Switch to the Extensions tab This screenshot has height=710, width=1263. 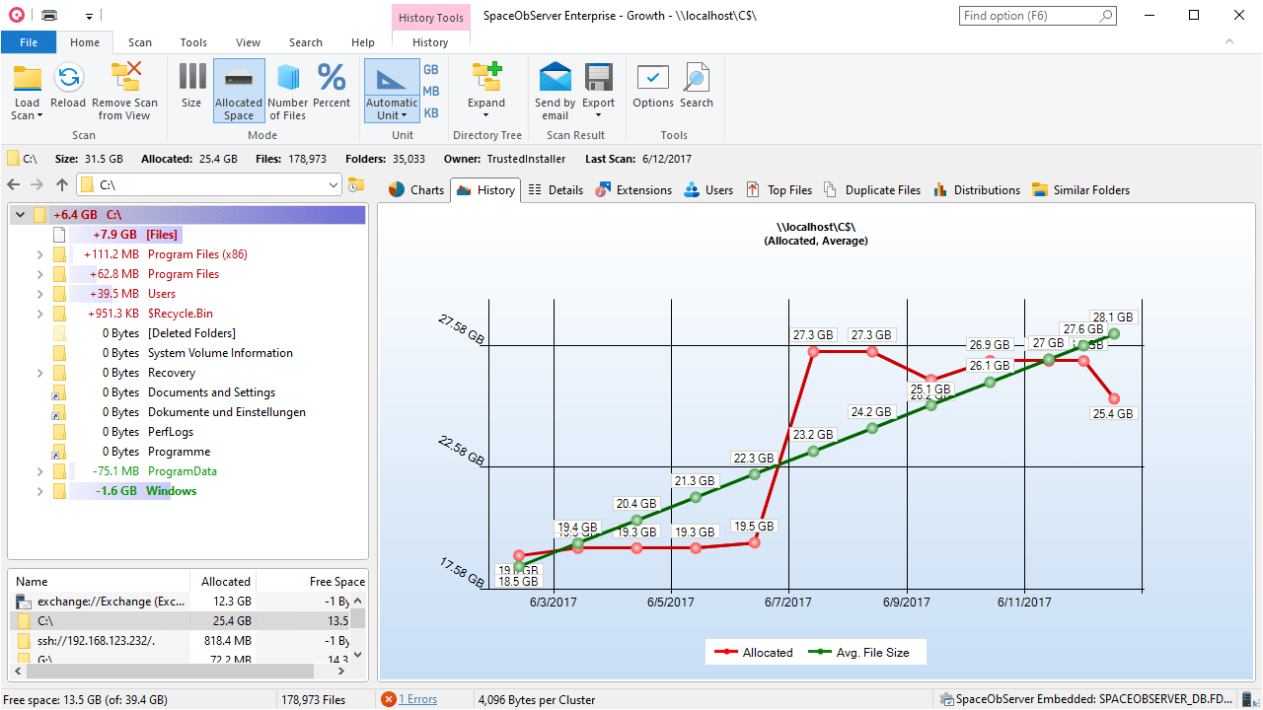633,190
